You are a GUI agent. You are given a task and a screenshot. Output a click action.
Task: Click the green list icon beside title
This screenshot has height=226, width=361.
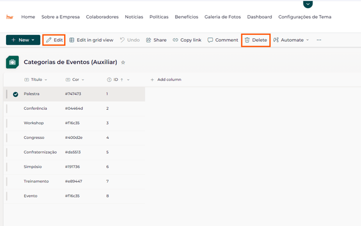[x=12, y=62]
